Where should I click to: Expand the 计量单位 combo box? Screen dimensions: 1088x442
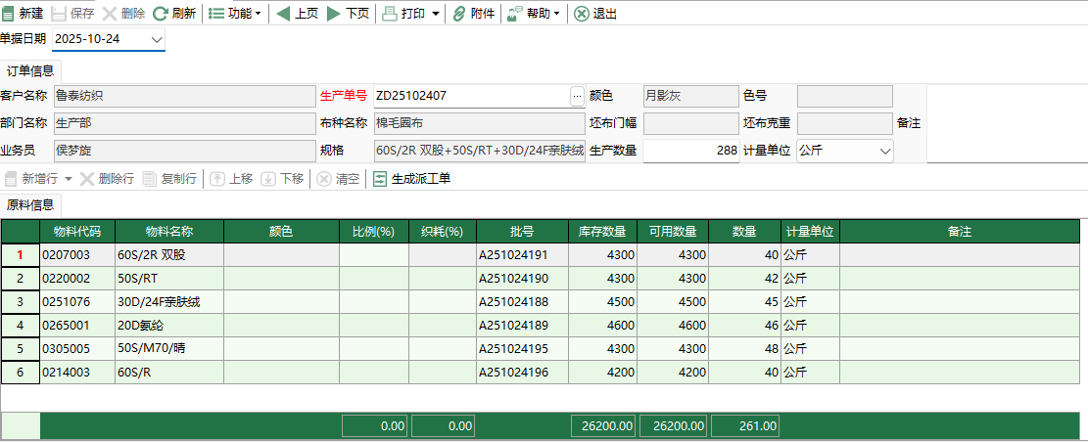(884, 151)
